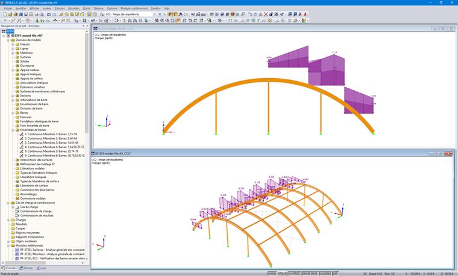Click the yellow magnifier zoom icon in first toolbar
Image resolution: width=458 pixels, height=276 pixels.
67,14
